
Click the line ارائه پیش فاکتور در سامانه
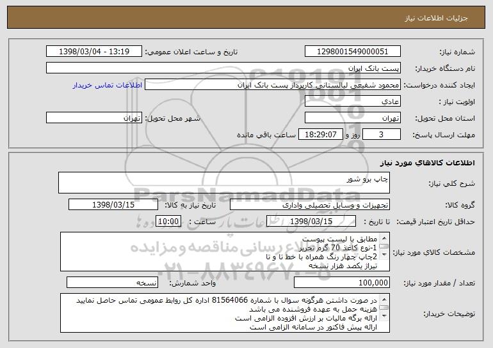coord(313,328)
